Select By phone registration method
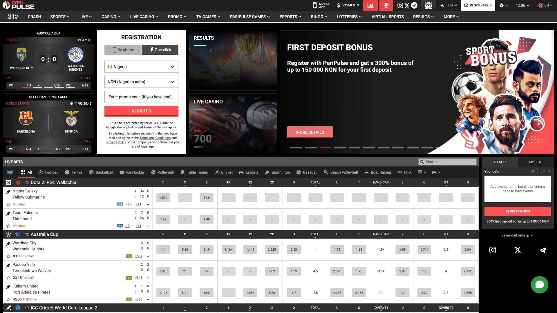Image resolution: width=557 pixels, height=313 pixels. (x=123, y=50)
